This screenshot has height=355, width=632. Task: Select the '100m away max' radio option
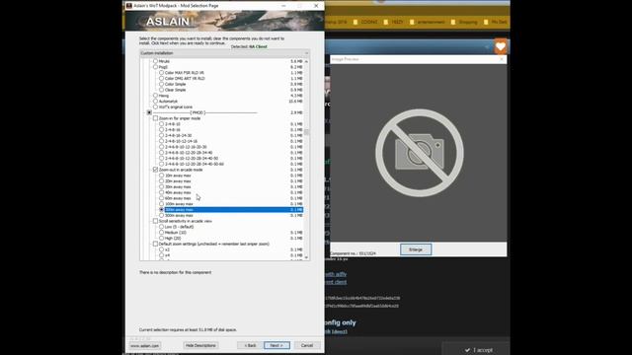(161, 204)
